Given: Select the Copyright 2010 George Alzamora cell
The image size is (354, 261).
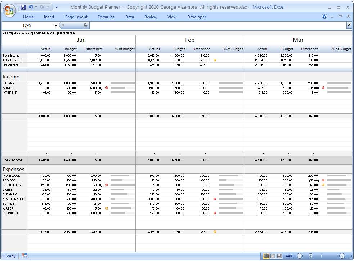Looking at the screenshot, I should [x=39, y=33].
